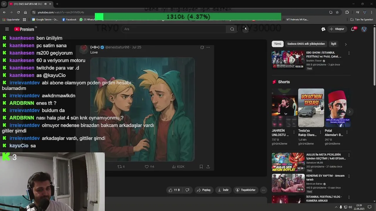Click the retweet icon on the tweet

[119, 166]
